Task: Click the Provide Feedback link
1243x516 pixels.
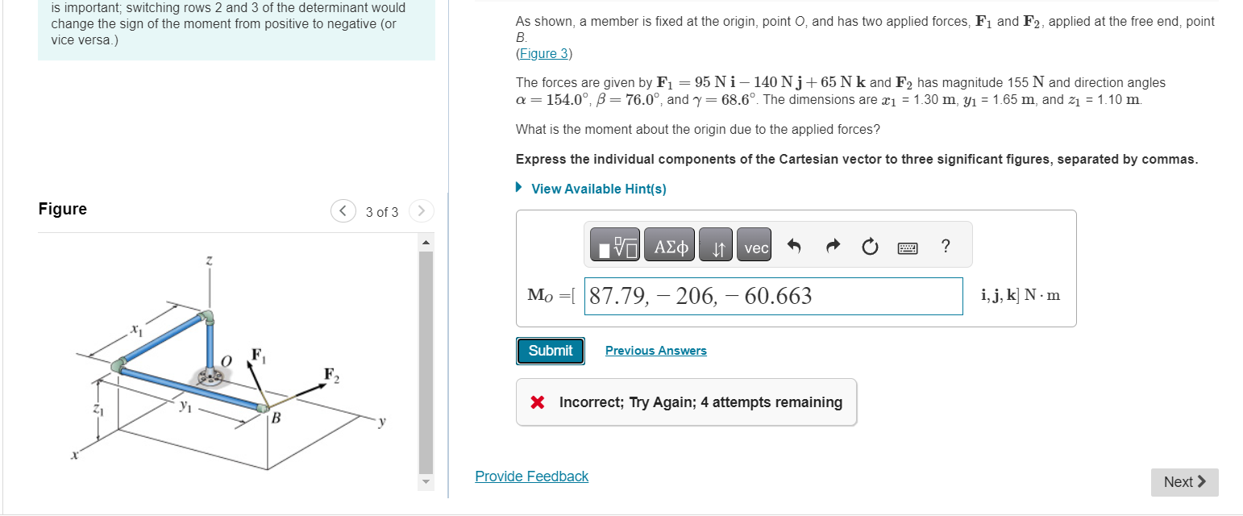Action: [531, 476]
